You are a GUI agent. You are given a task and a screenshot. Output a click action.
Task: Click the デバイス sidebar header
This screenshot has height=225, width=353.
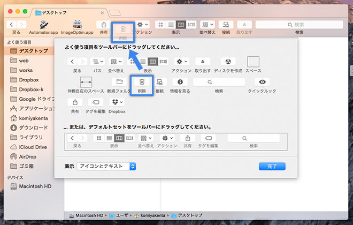[x=15, y=177]
